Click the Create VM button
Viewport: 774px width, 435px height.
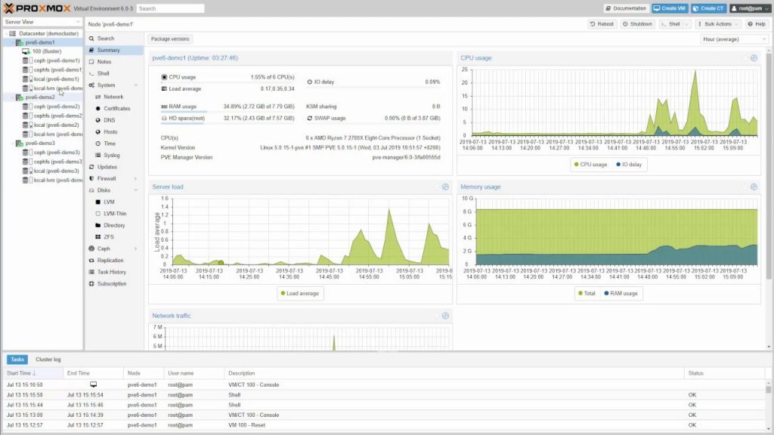click(669, 8)
